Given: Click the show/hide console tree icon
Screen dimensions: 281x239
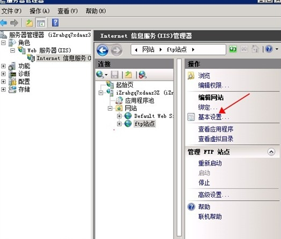Looking at the screenshot, I should pos(41,23).
